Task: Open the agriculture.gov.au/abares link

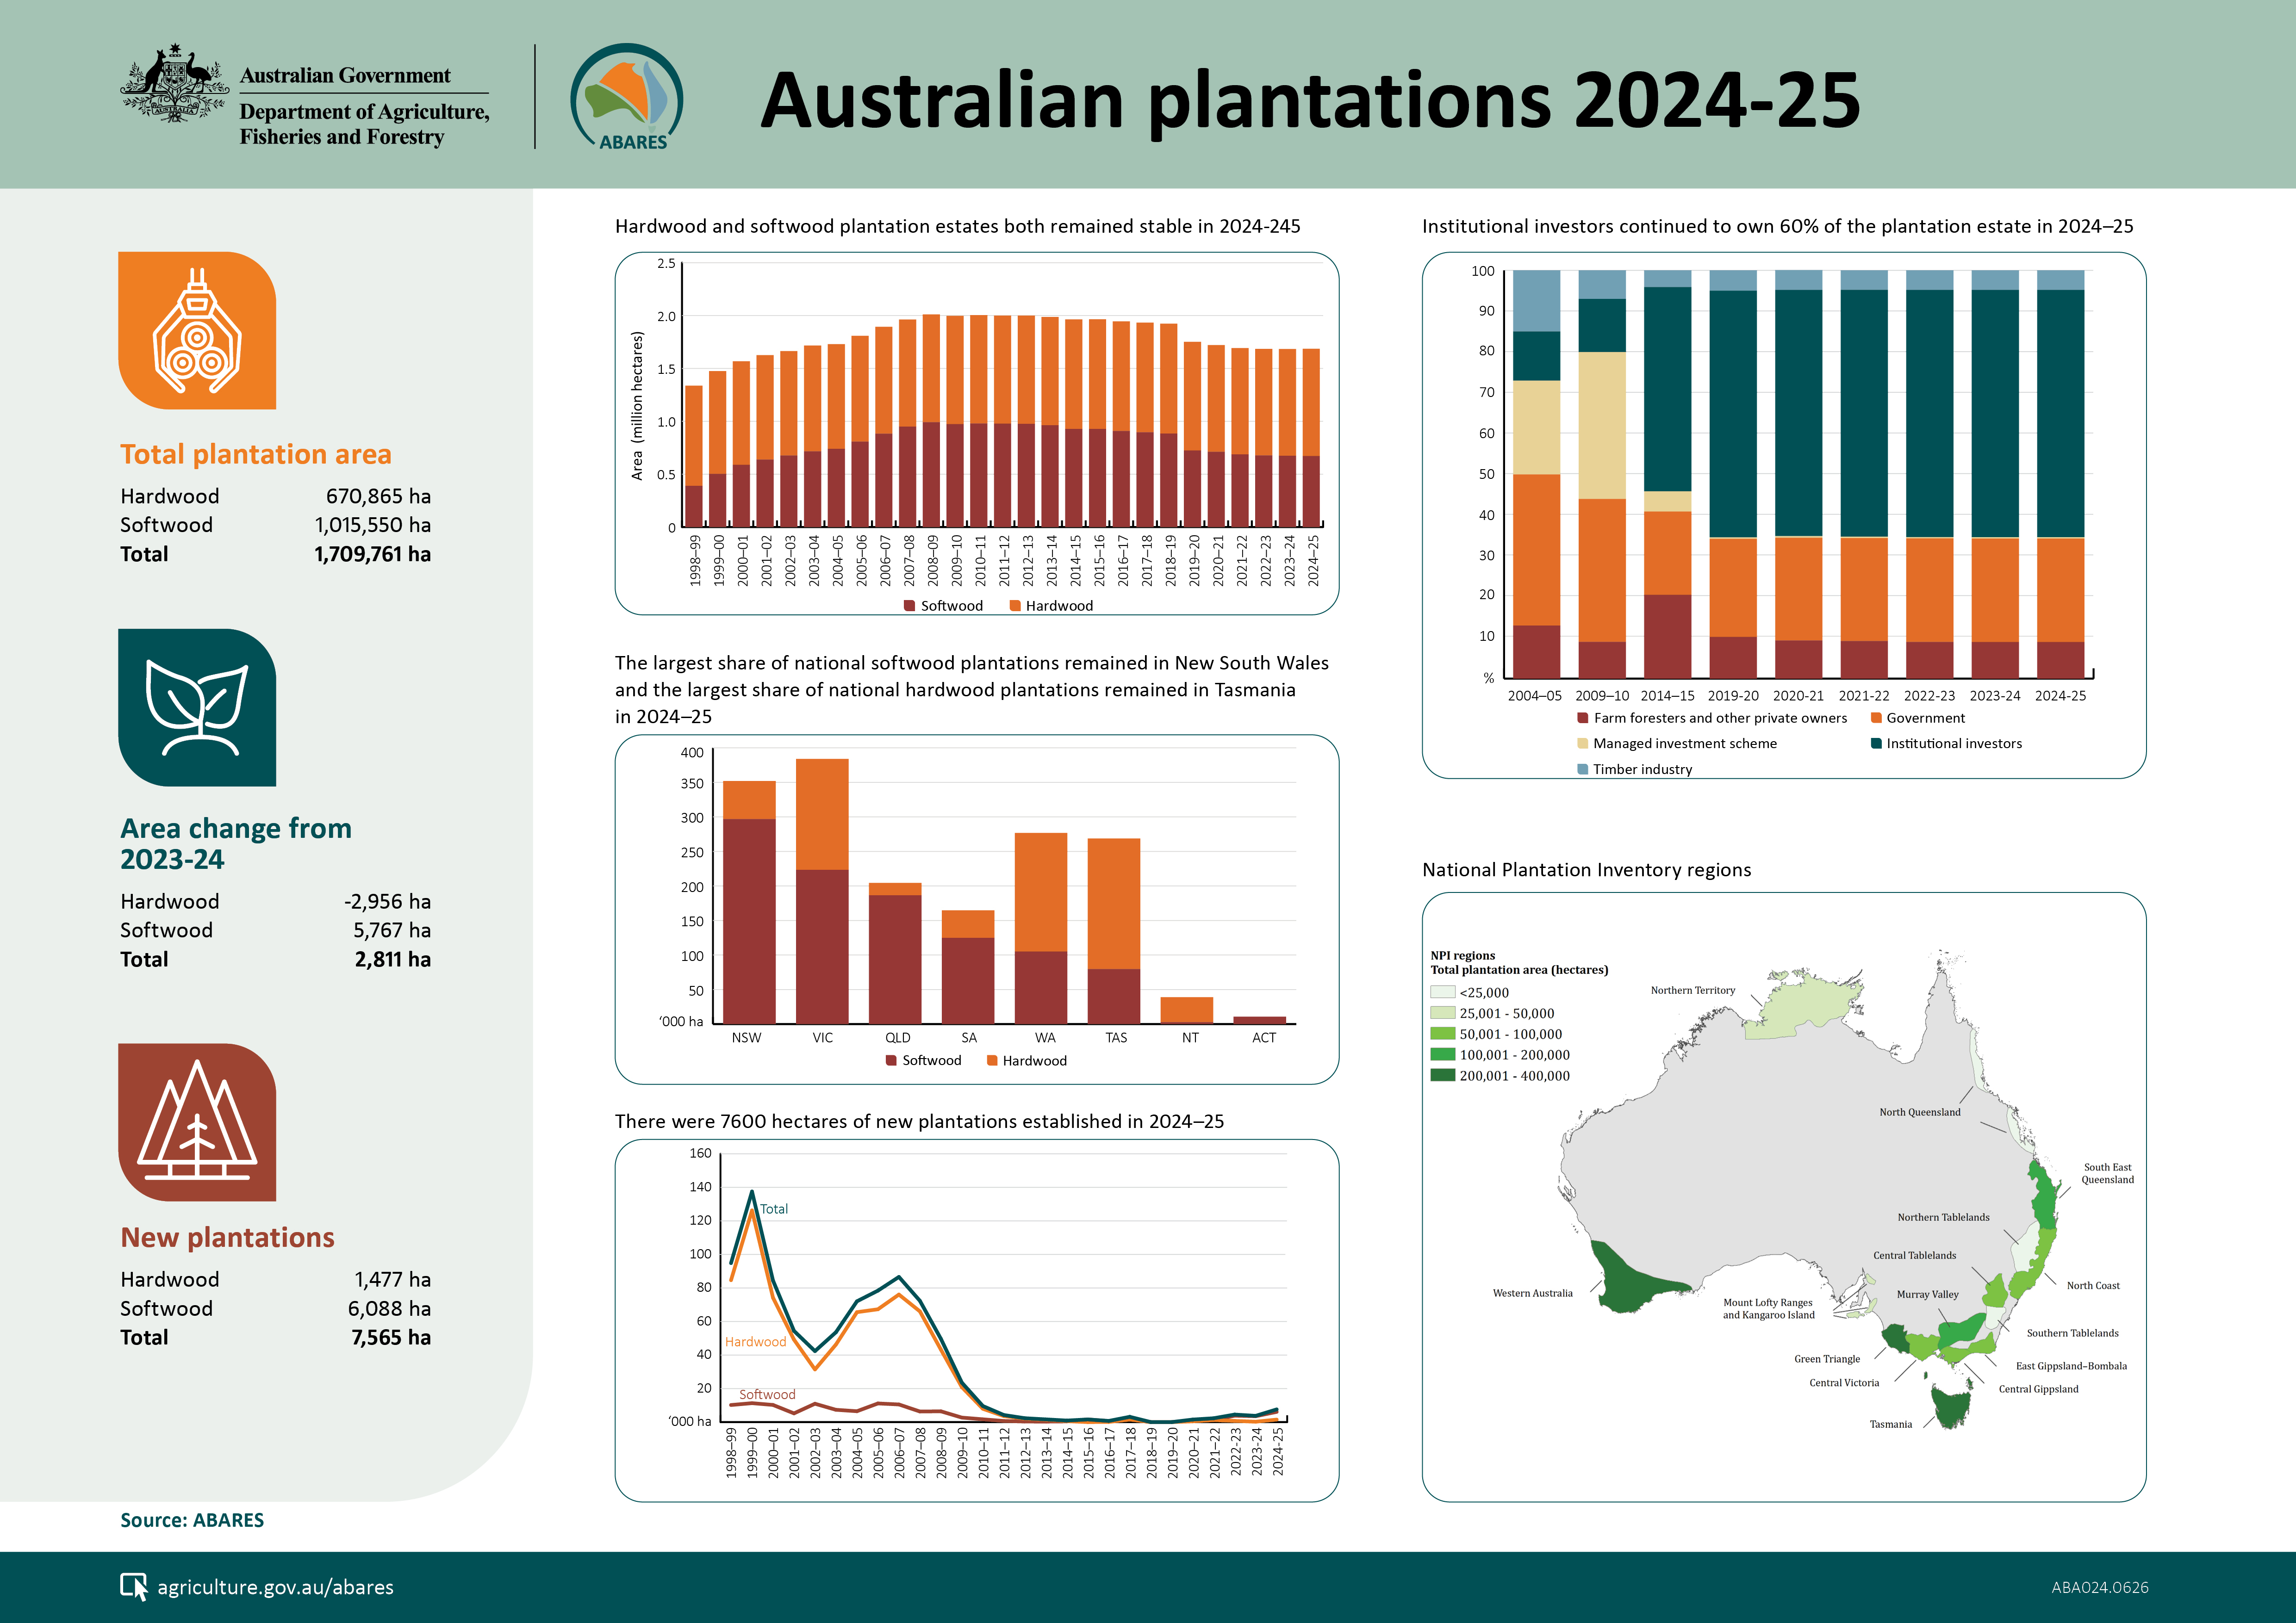Action: [x=275, y=1587]
